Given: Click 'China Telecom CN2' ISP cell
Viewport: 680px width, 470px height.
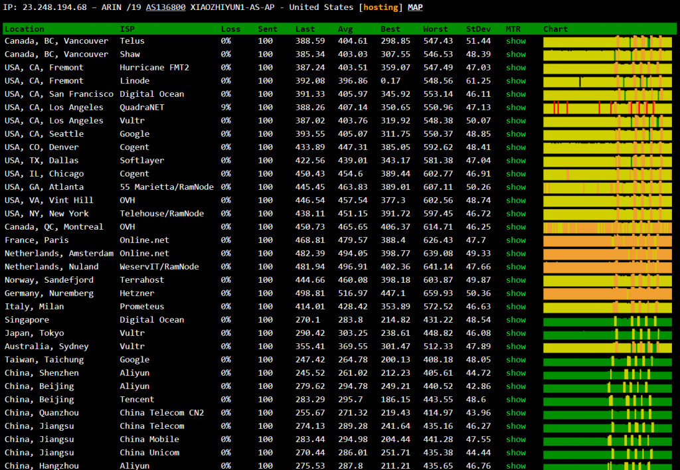Looking at the screenshot, I should point(162,413).
